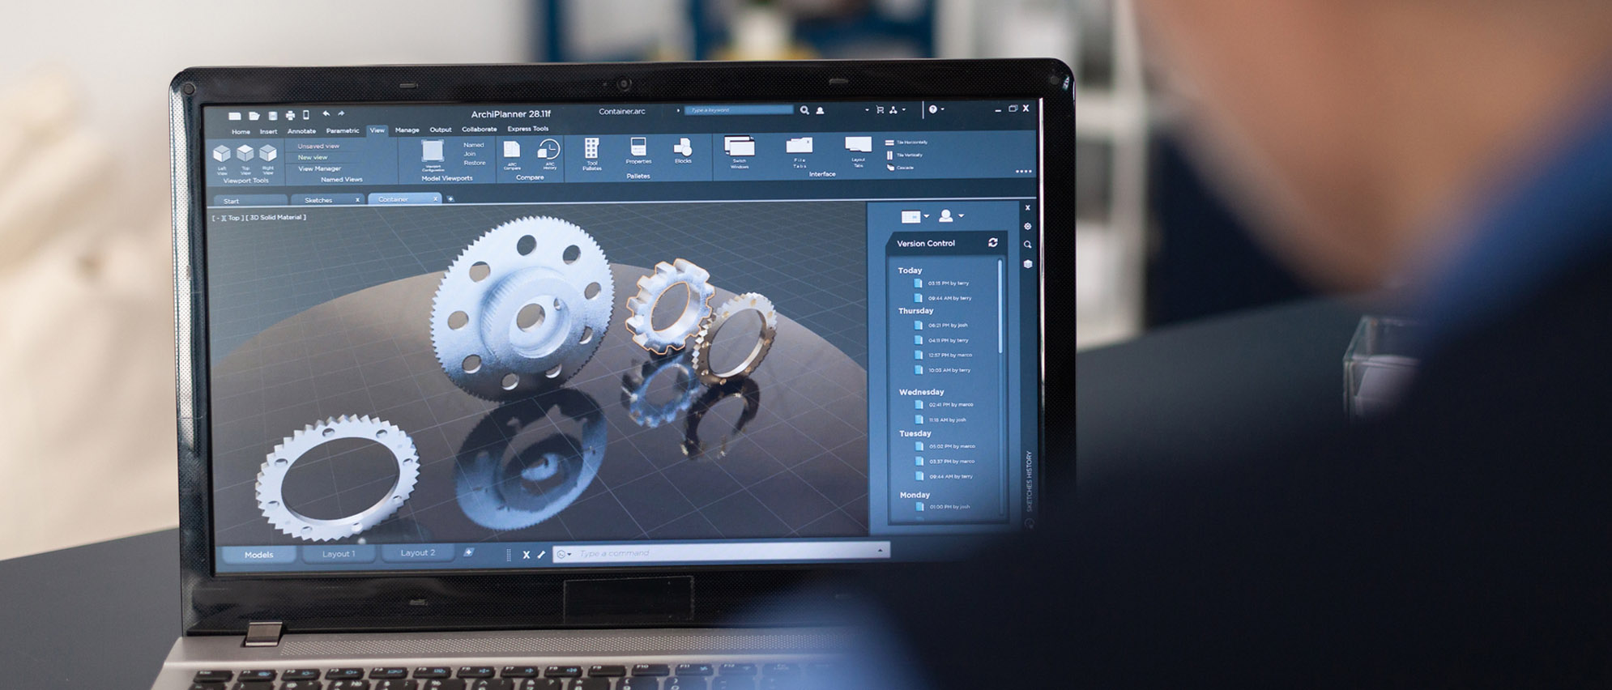Open settings gear on the side strip

coord(1027,227)
